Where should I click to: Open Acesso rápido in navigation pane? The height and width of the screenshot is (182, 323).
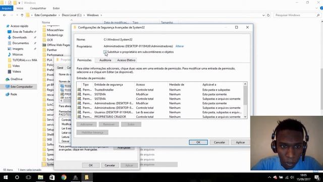click(x=19, y=26)
